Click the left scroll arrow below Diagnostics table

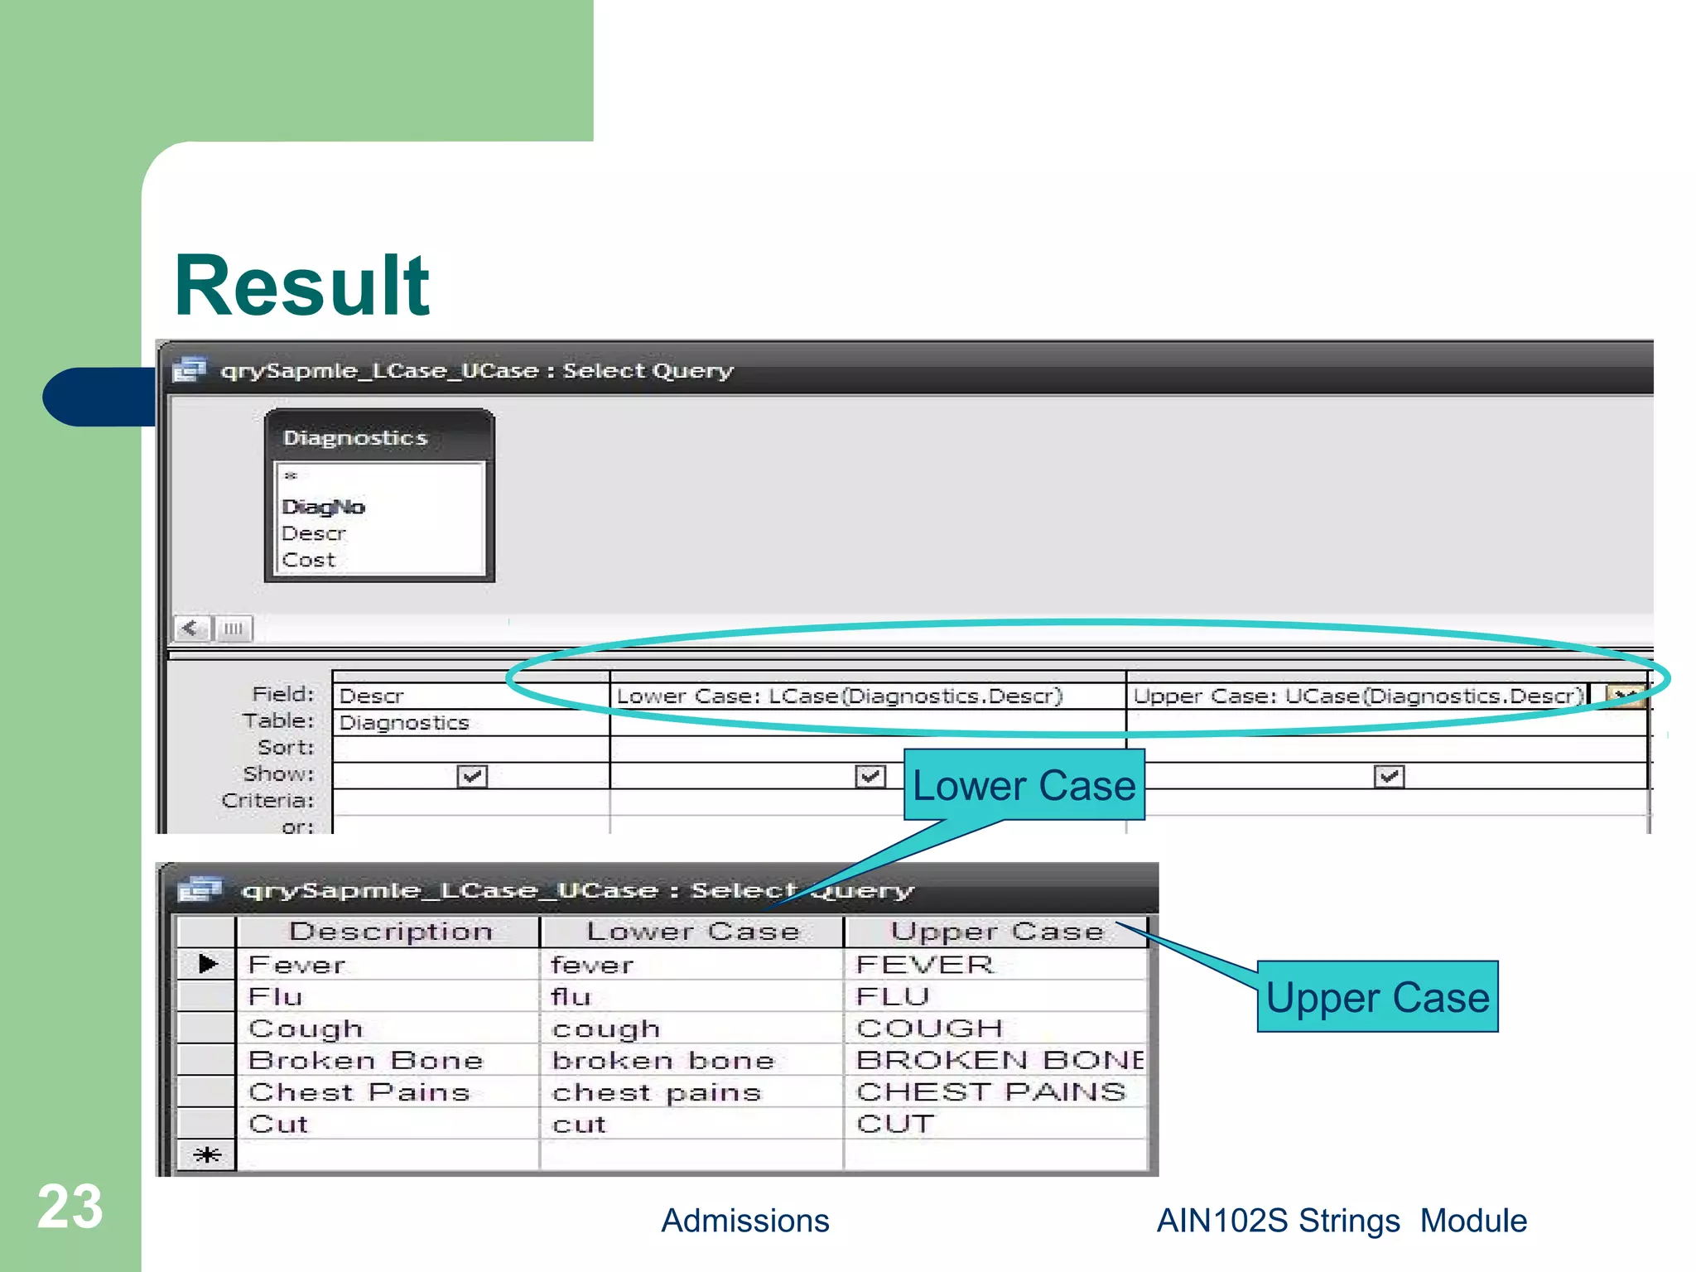[x=191, y=629]
